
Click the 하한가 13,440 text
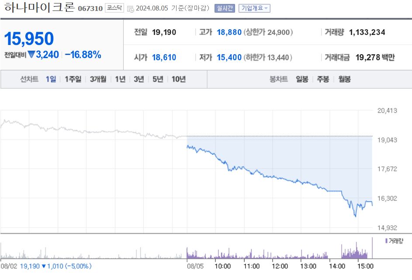pos(268,57)
